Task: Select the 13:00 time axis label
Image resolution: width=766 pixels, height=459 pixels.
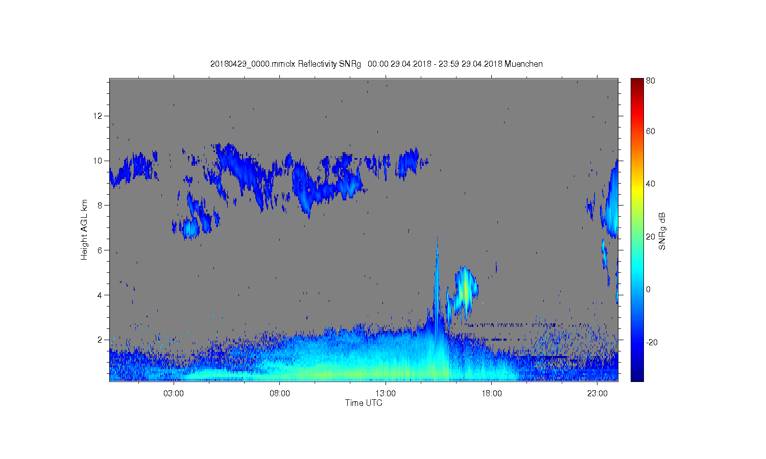Action: (x=386, y=394)
